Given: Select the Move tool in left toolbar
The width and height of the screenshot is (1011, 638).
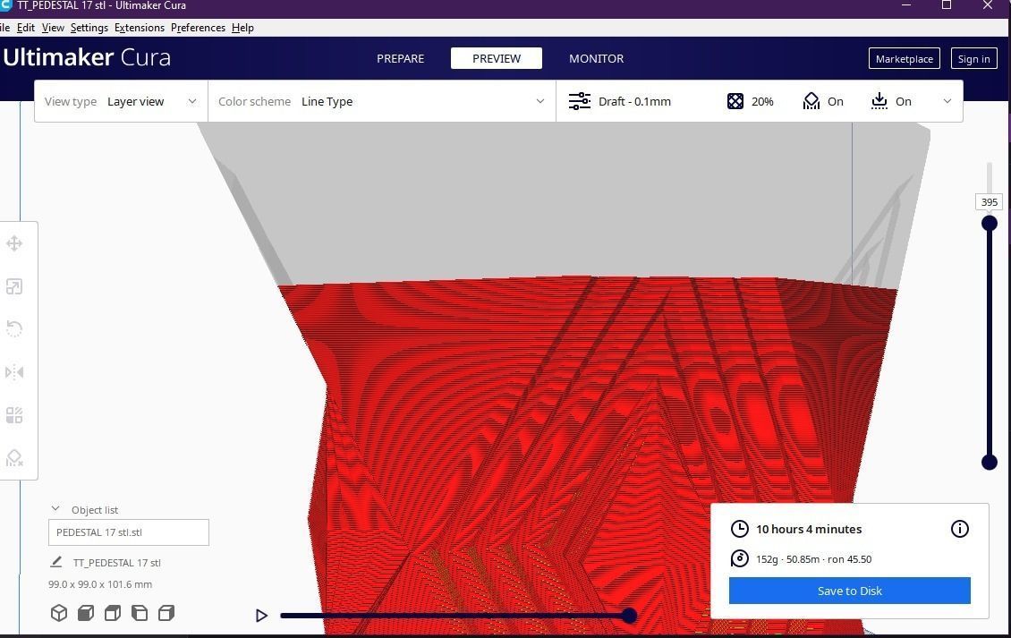Looking at the screenshot, I should pos(14,243).
